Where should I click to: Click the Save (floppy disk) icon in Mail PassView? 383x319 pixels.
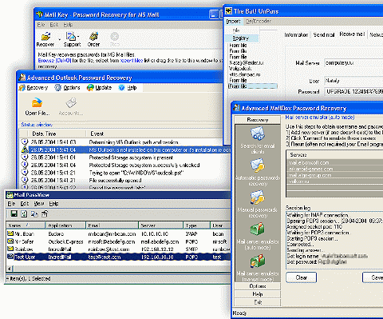tap(14, 213)
